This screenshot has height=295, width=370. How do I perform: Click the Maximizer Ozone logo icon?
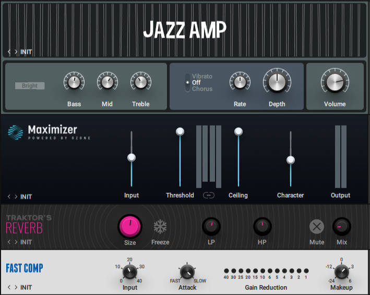click(15, 132)
